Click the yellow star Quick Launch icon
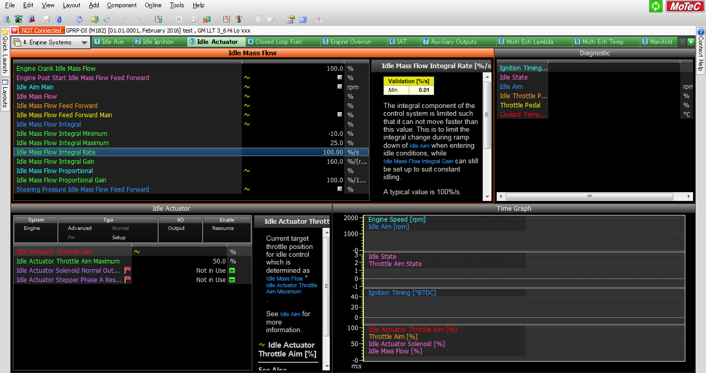Screen dimensions: 706x373 pyautogui.click(x=5, y=32)
